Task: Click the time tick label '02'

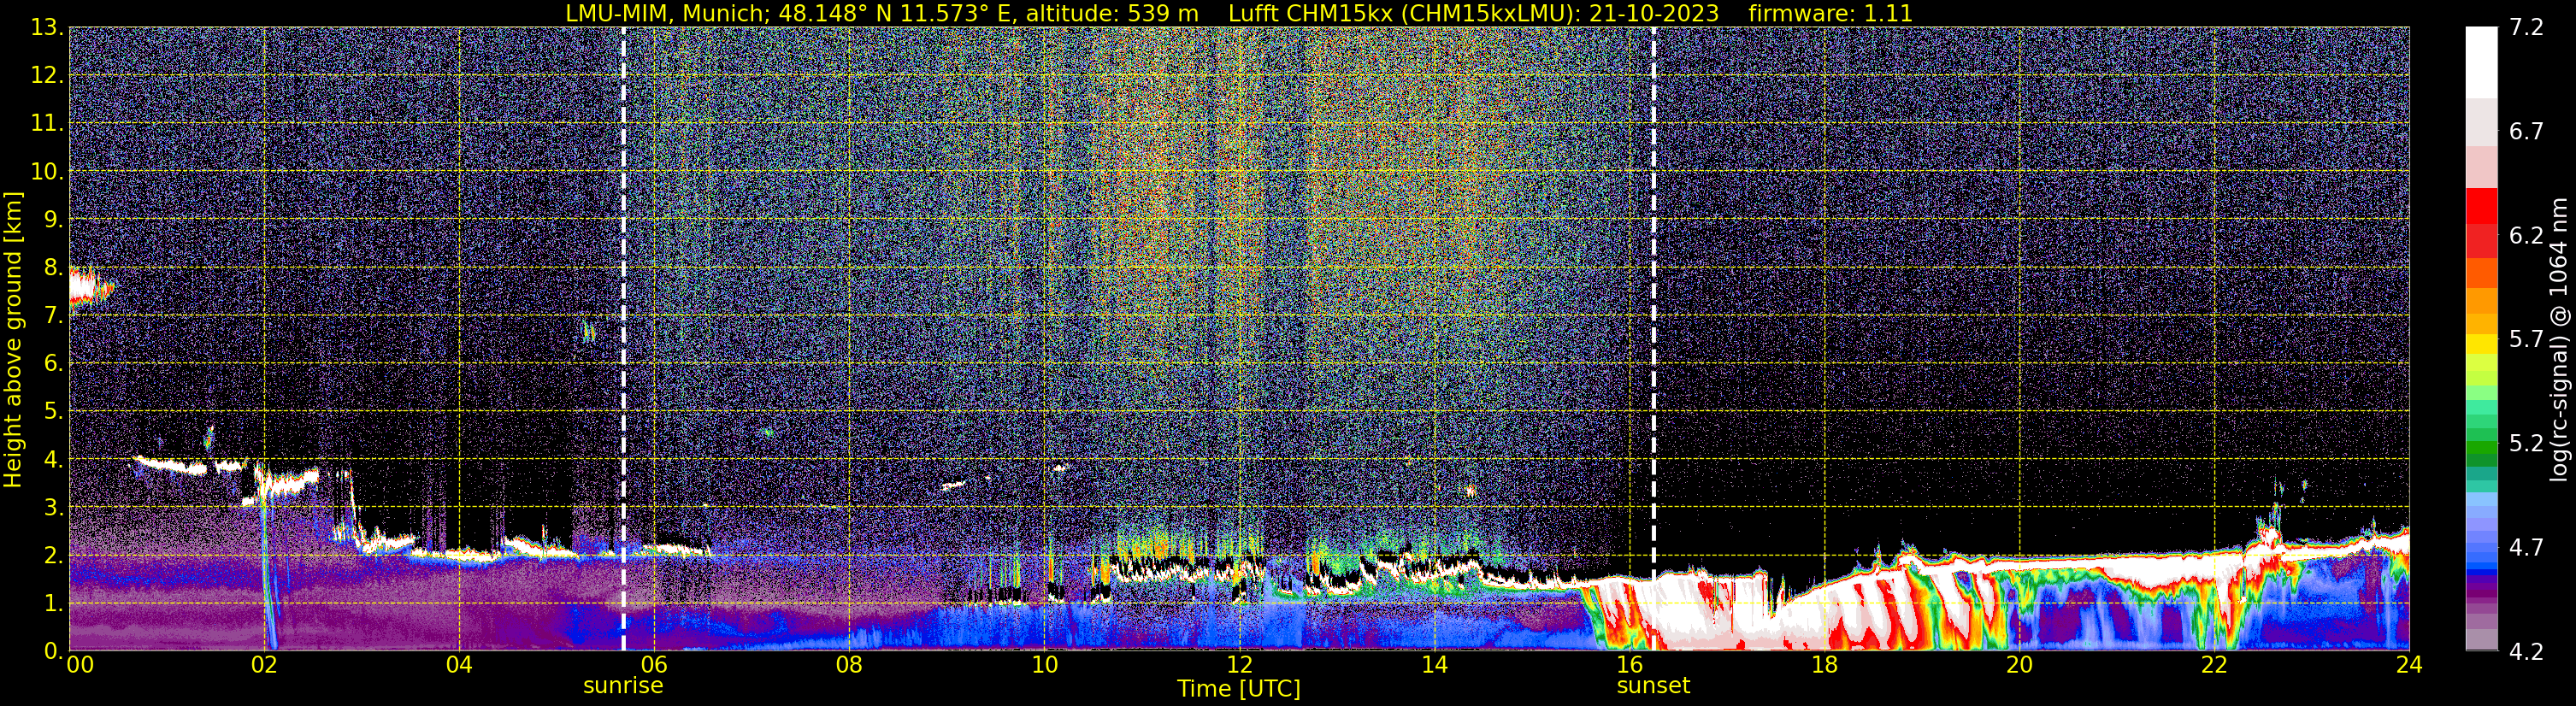Action: tap(264, 664)
